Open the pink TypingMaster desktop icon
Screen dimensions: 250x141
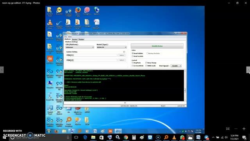87,11
